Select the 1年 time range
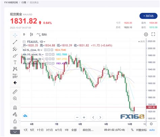This screenshot has width=160, height=137. 66,130
